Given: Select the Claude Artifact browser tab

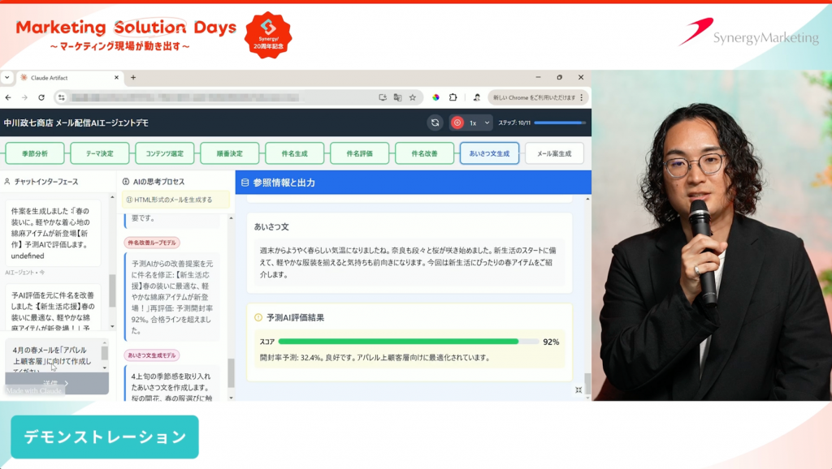Looking at the screenshot, I should pos(70,78).
